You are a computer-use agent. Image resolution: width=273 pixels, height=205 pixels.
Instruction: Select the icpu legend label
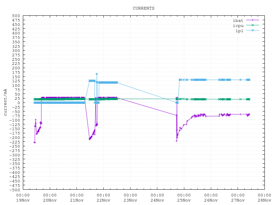[238, 26]
